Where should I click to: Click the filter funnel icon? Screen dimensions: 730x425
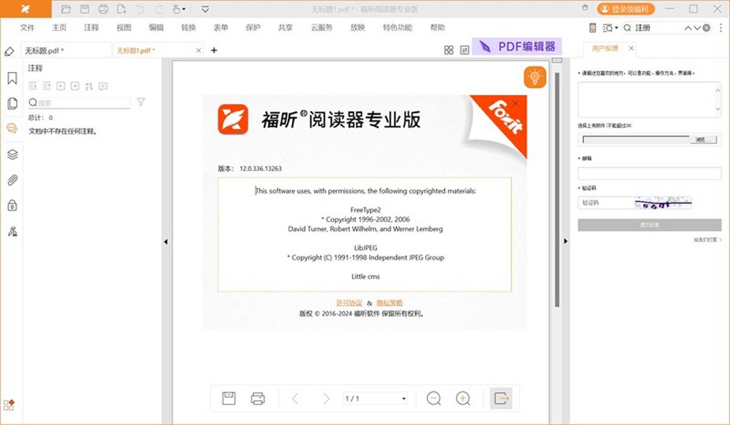coord(141,102)
